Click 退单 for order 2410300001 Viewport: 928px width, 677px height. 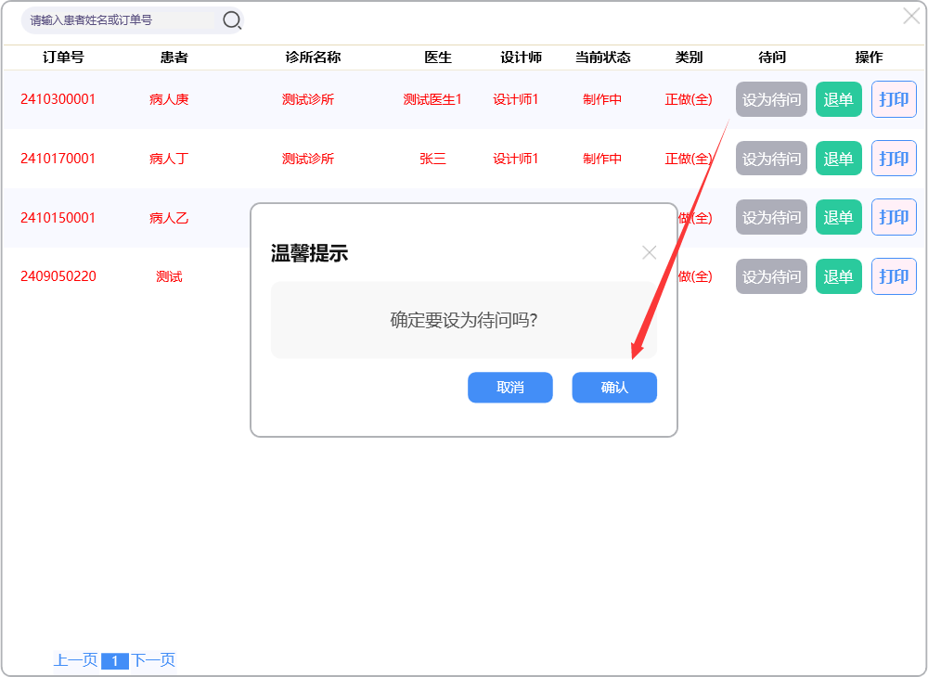(x=838, y=99)
